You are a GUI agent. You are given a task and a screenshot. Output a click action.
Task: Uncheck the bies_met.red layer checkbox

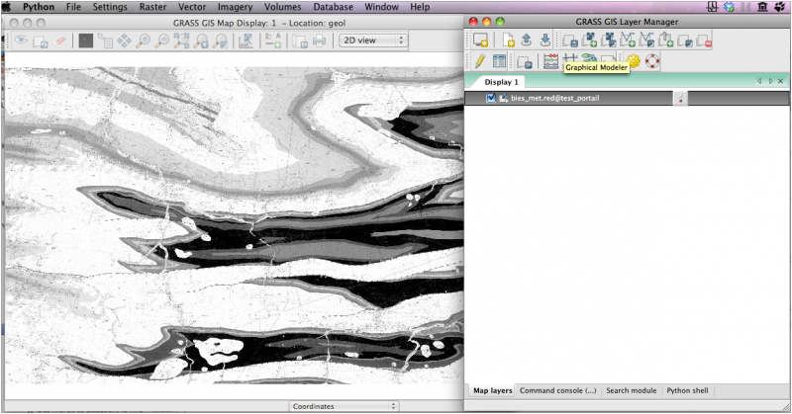[491, 98]
